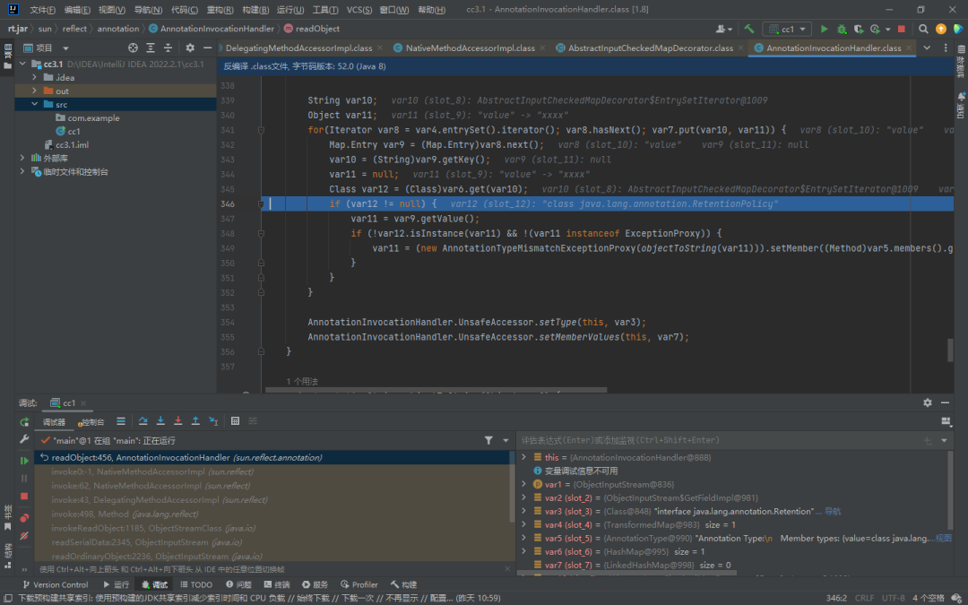Viewport: 968px width, 605px height.
Task: Open the 运行(U) menu
Action: [290, 10]
